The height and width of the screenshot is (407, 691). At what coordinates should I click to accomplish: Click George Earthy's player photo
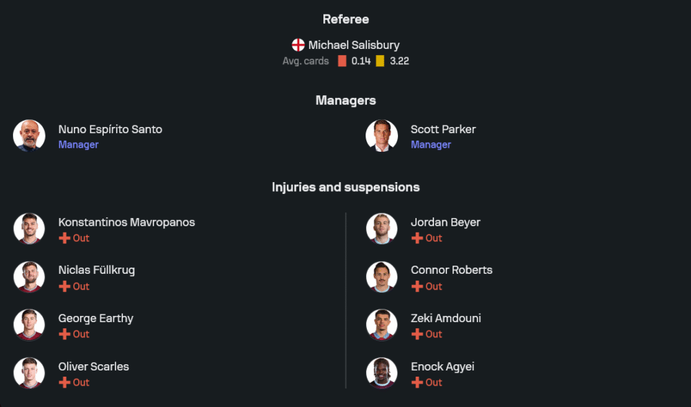tap(29, 325)
